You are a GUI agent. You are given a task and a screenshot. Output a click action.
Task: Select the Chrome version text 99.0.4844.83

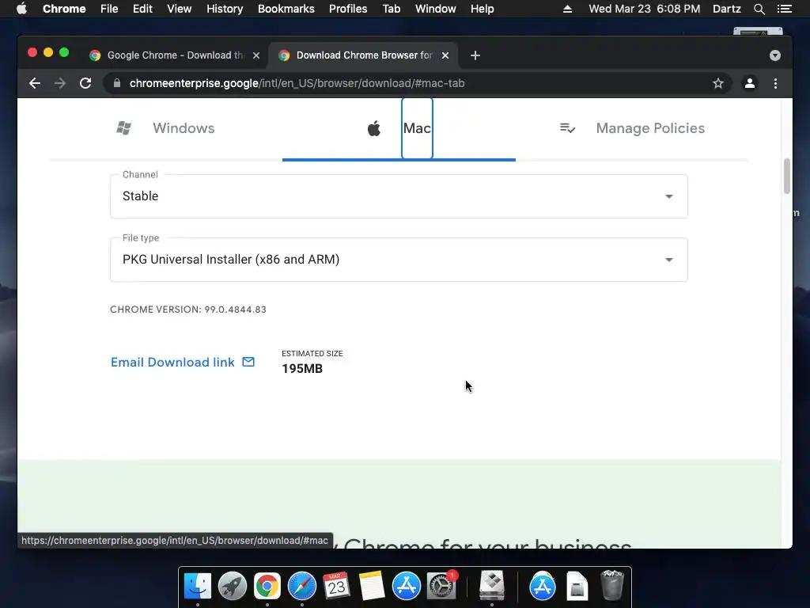click(235, 310)
